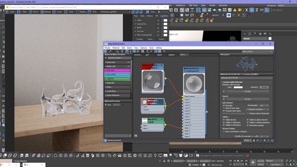Click the emission Color swatch

[x=238, y=87]
